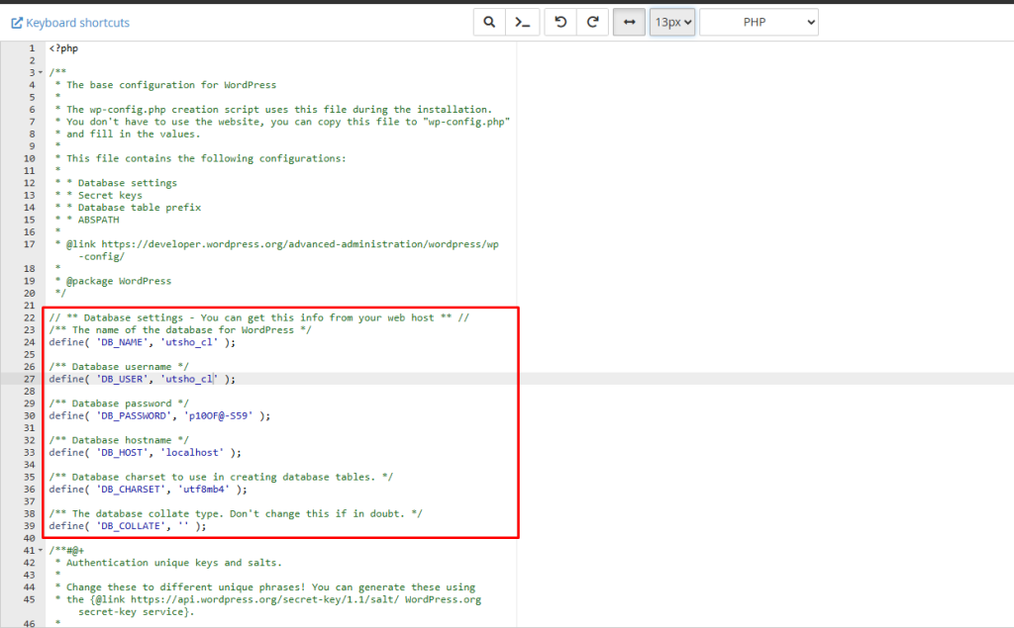Image resolution: width=1014 pixels, height=628 pixels.
Task: Click line number 1 in the gutter
Action: click(32, 48)
